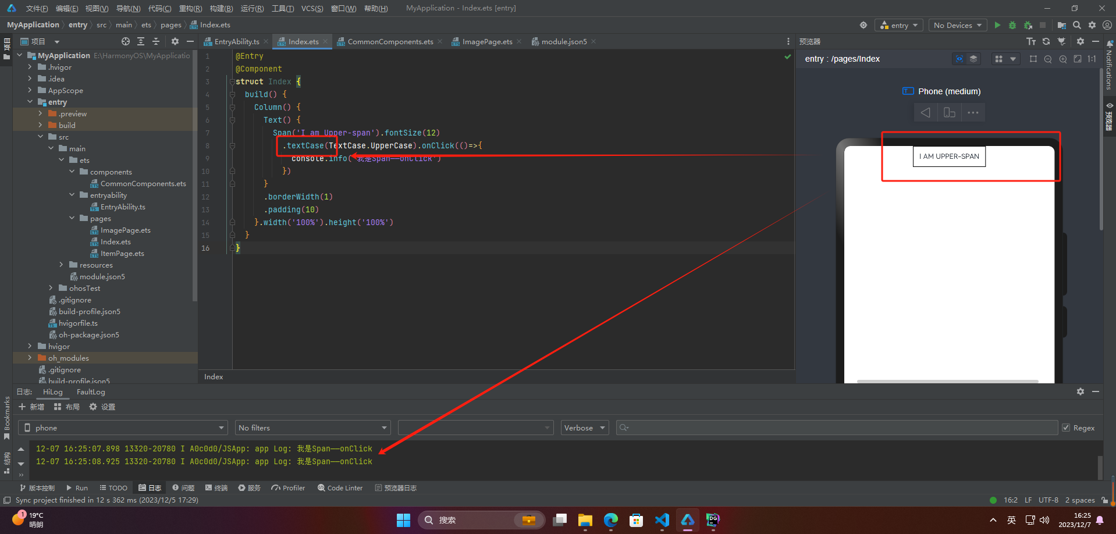Attach debugger to process icon
Image resolution: width=1116 pixels, height=534 pixels.
click(x=1028, y=25)
